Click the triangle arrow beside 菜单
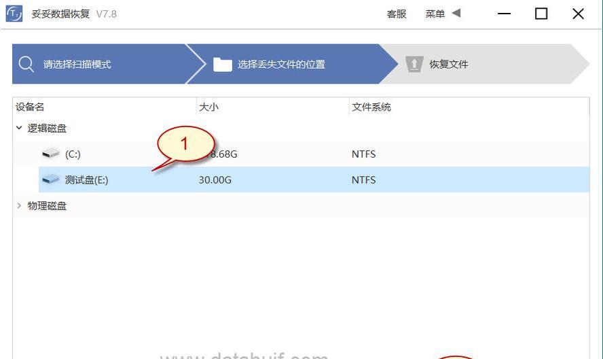The height and width of the screenshot is (359, 603). tap(456, 13)
